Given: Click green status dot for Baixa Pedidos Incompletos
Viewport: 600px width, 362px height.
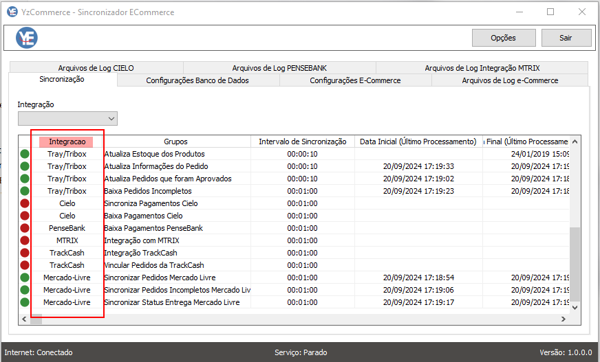Looking at the screenshot, I should 25,191.
